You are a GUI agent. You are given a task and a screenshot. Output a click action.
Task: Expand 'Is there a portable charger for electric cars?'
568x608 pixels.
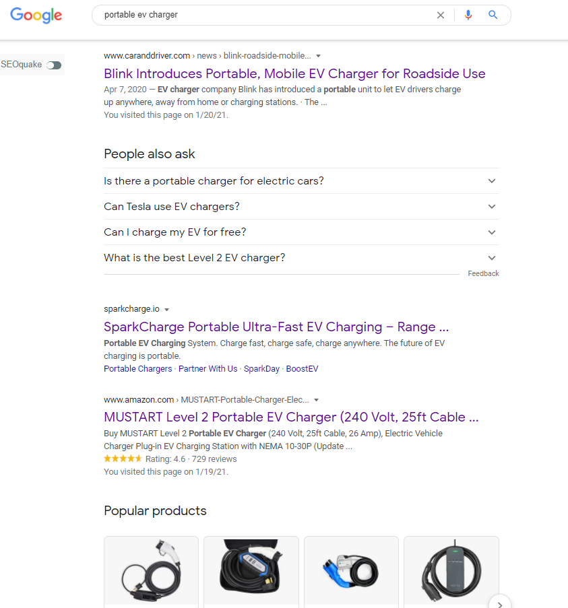click(x=301, y=181)
